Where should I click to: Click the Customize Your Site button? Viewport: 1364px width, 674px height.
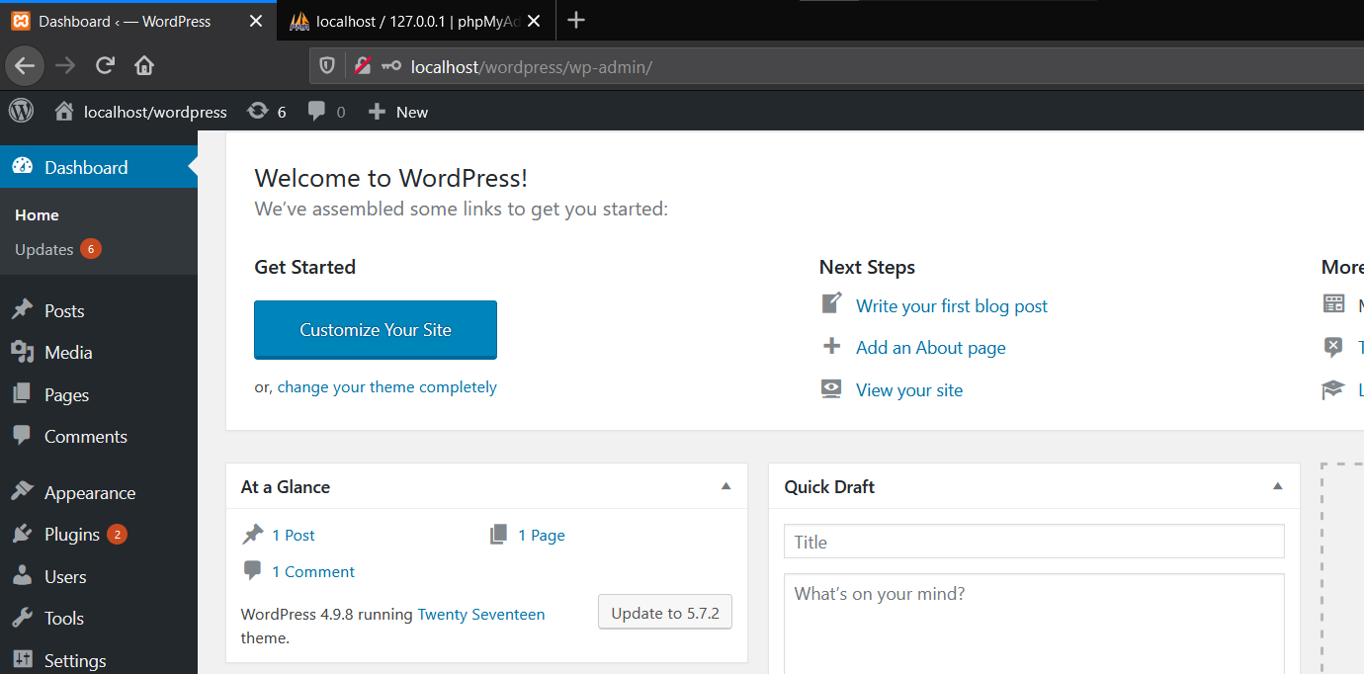376,330
